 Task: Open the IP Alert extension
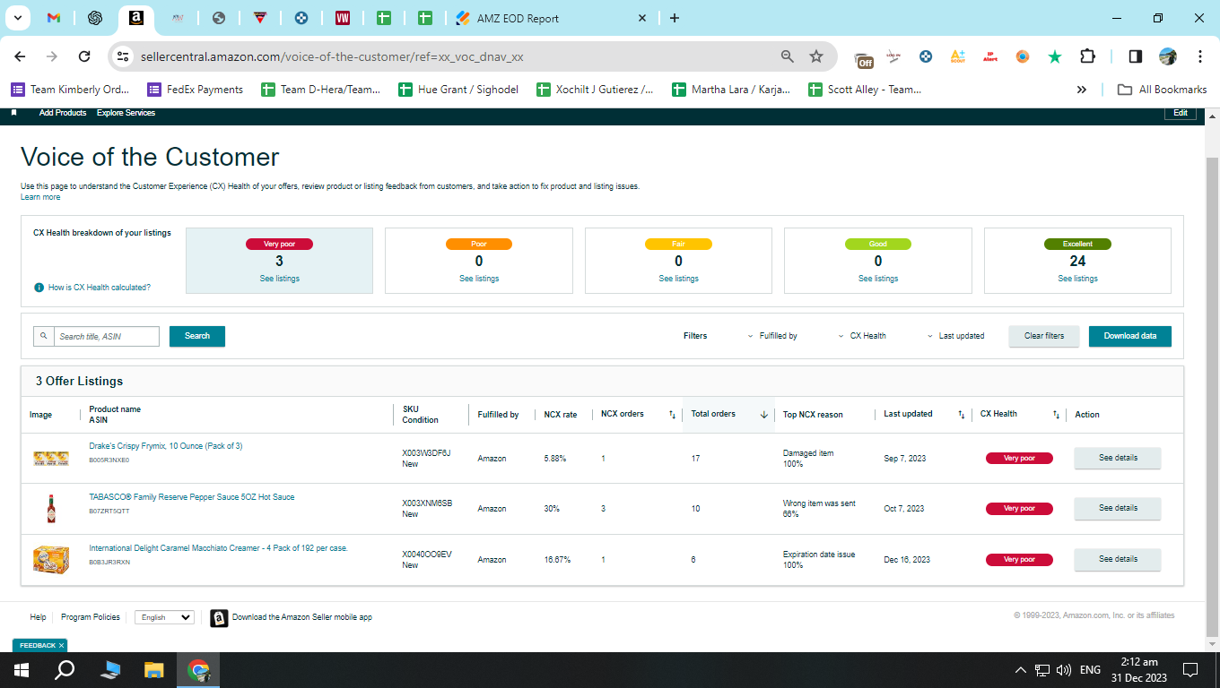pos(990,56)
